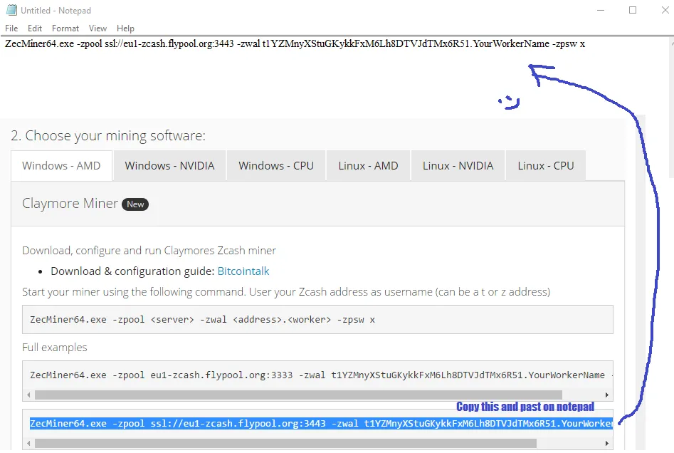
Task: Click the horizontal scrollbar under port 3333 example
Action: pos(298,395)
